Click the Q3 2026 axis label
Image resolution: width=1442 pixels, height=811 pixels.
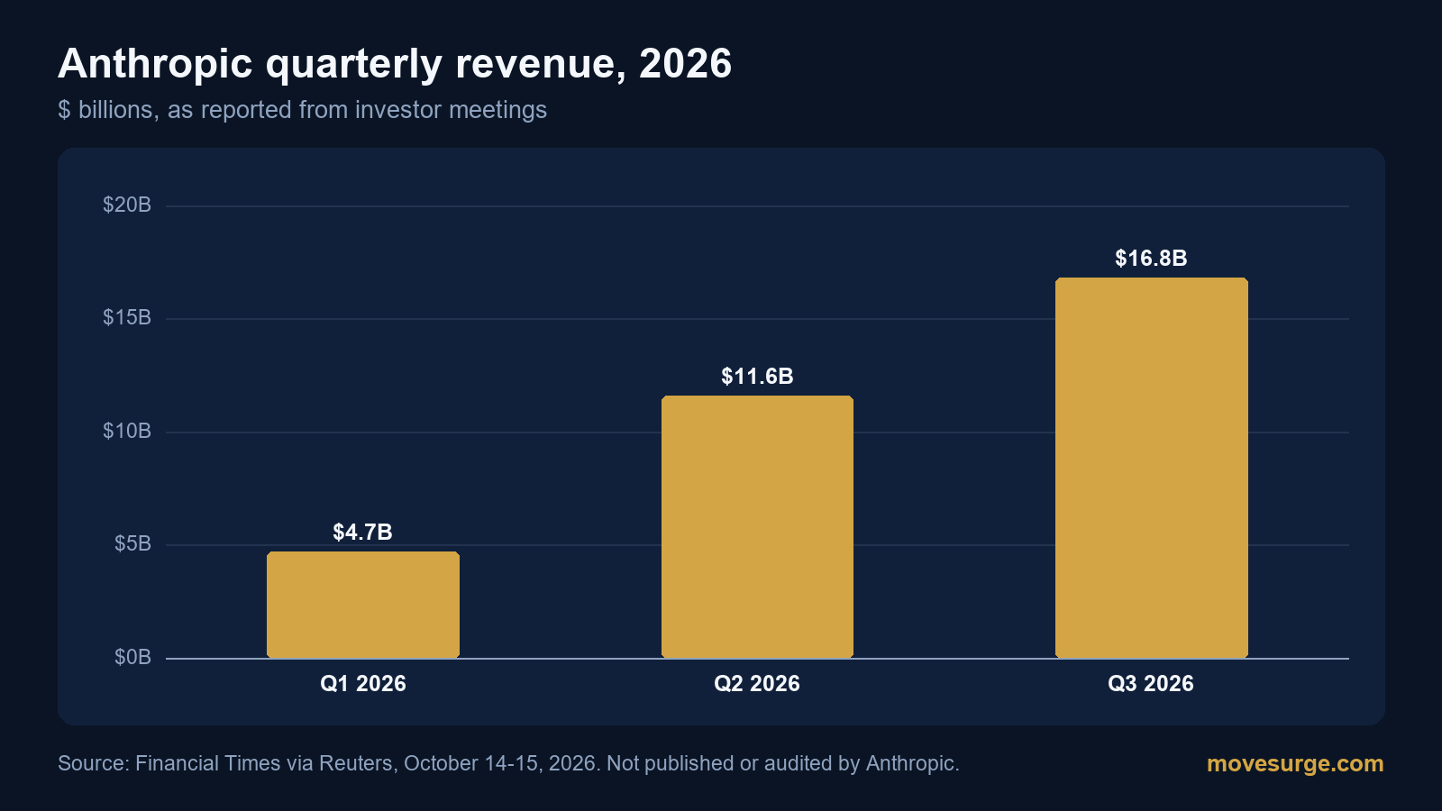click(x=1151, y=684)
